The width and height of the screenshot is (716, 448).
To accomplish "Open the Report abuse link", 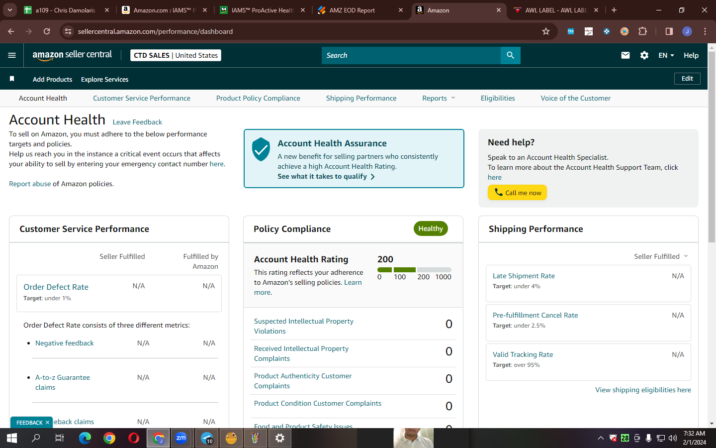I will [30, 184].
